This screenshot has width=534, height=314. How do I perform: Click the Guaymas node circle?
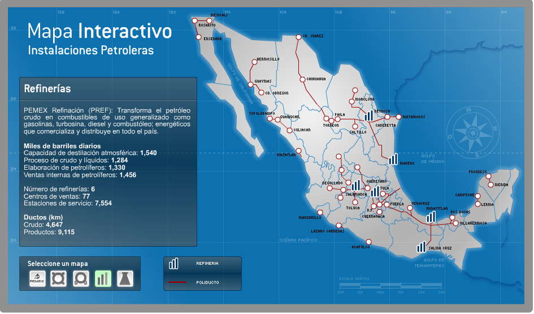[x=251, y=84]
